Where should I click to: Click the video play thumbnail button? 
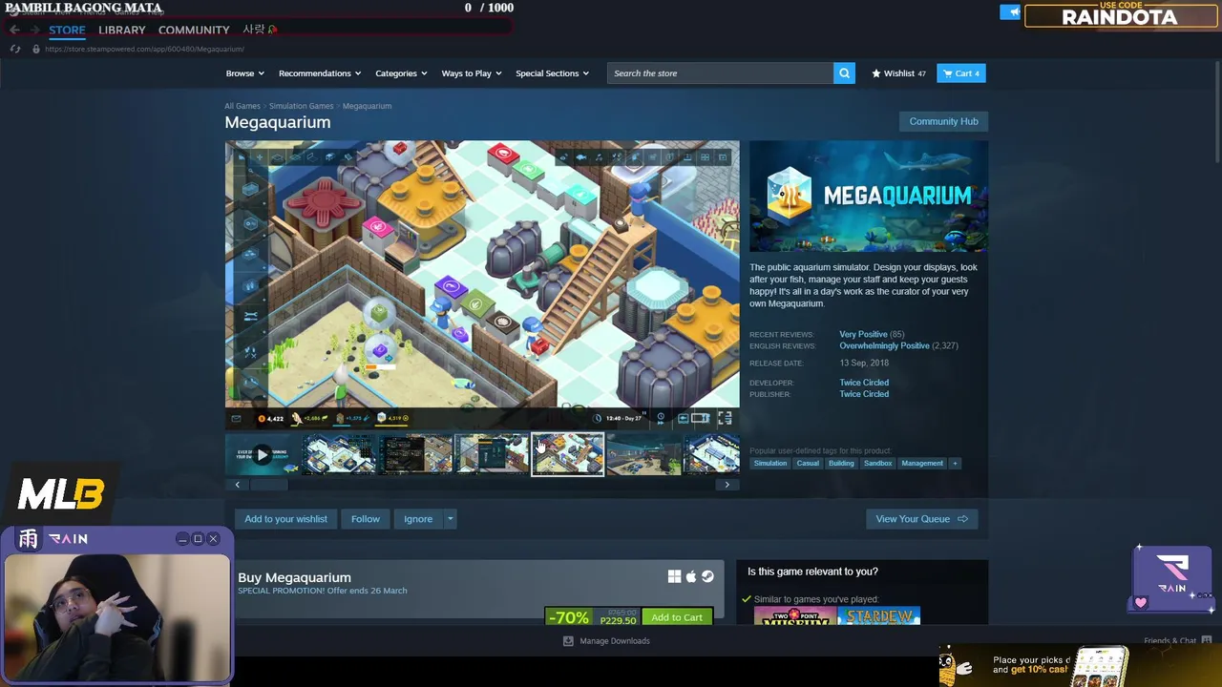click(x=262, y=455)
